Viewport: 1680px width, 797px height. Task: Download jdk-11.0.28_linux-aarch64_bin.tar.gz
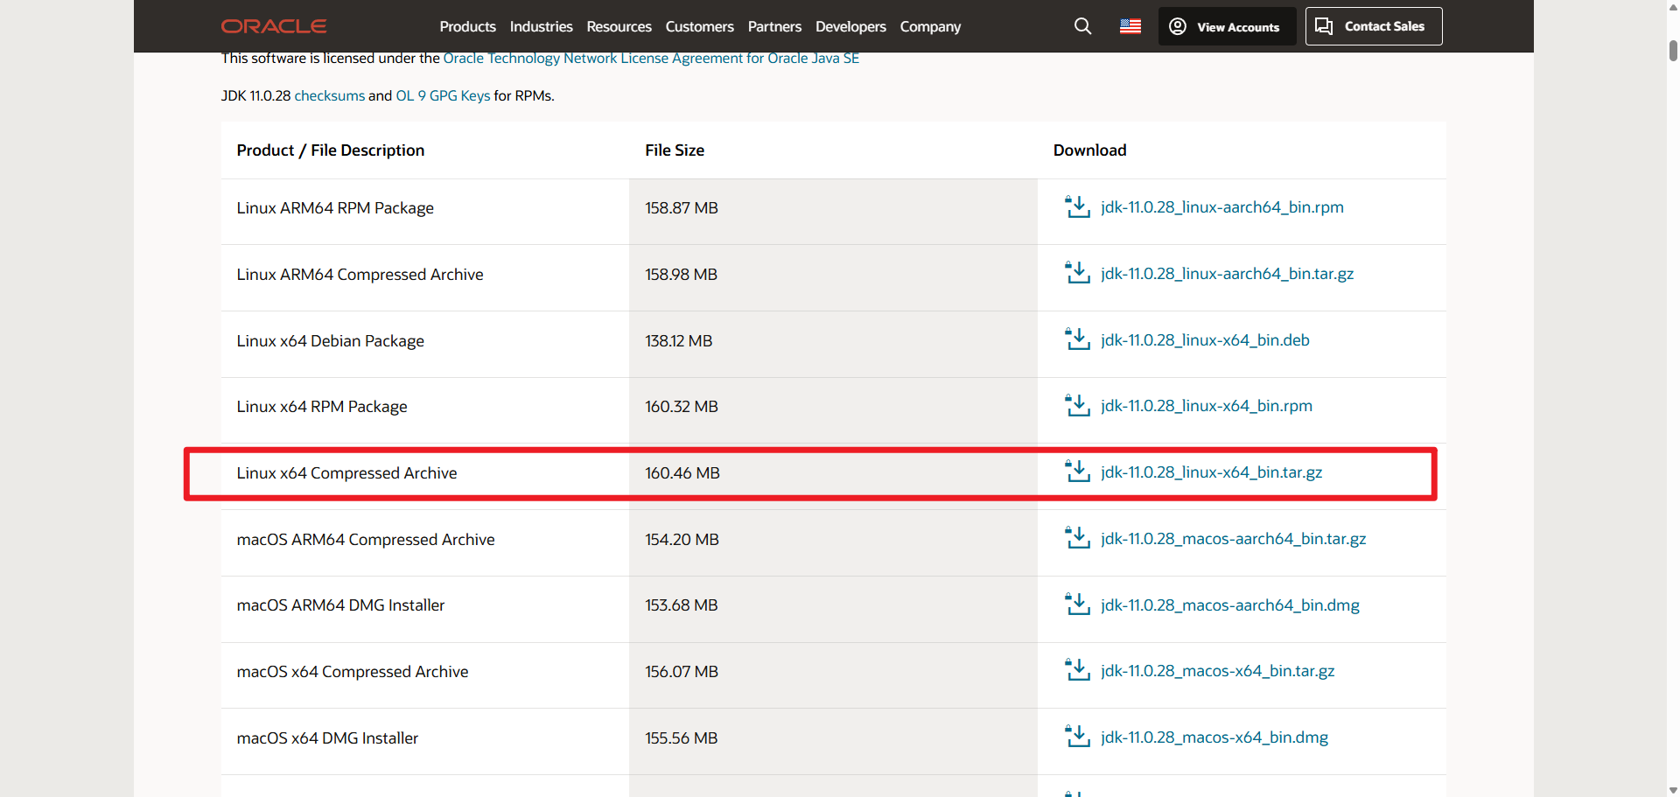coord(1227,274)
